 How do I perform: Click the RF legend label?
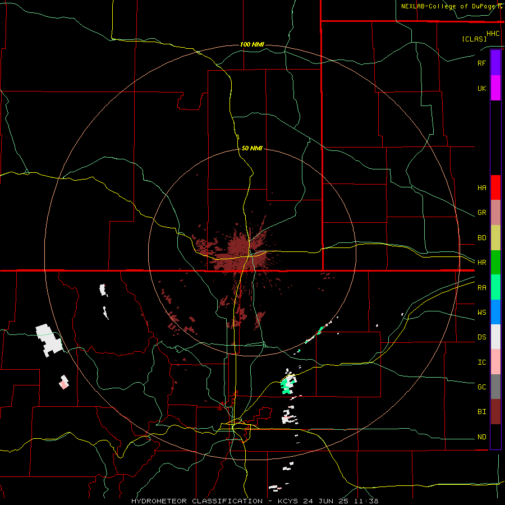click(x=481, y=63)
